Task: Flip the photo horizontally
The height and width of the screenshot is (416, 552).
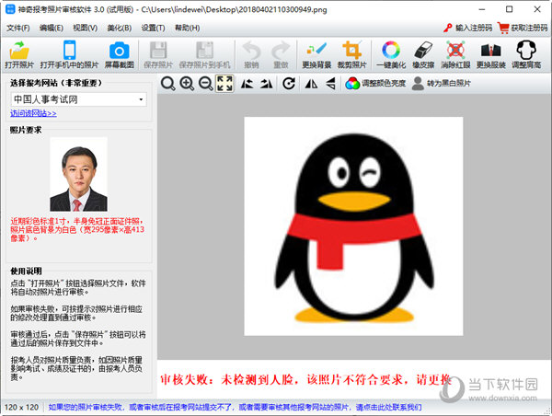Action: point(311,84)
